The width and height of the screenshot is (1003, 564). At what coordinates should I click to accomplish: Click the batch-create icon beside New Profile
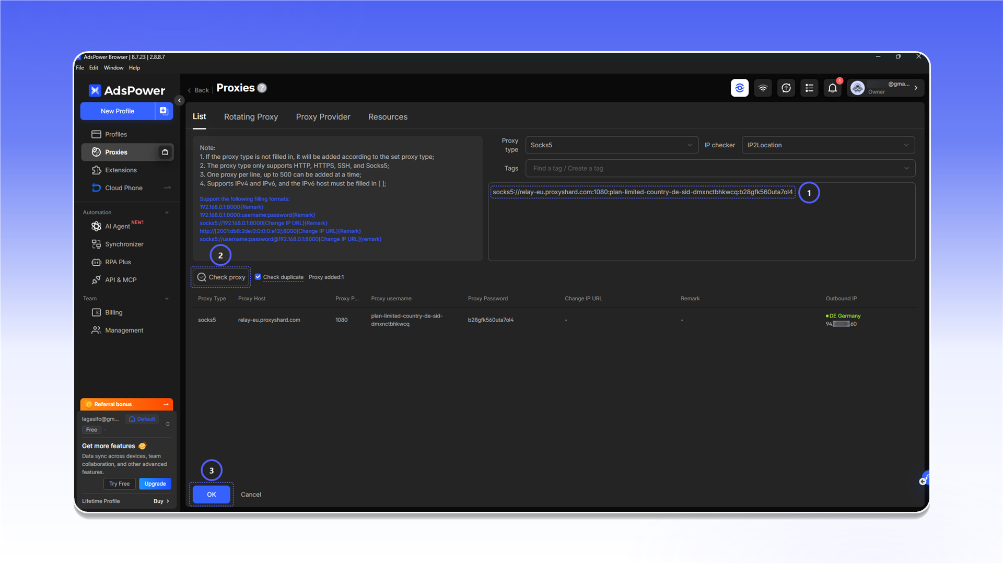(x=164, y=111)
